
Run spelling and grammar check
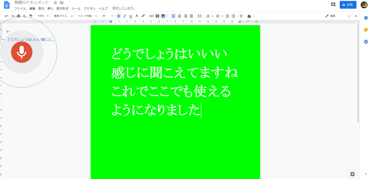point(24,16)
